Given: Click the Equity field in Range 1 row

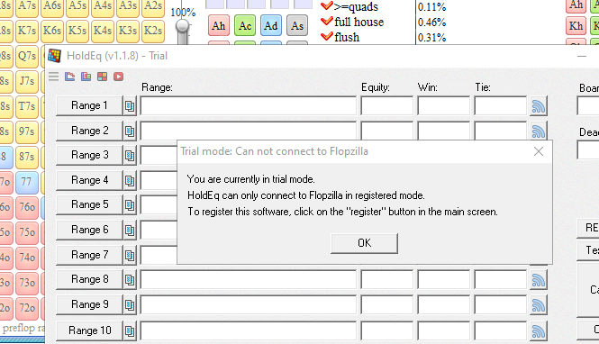Looking at the screenshot, I should 387,105.
